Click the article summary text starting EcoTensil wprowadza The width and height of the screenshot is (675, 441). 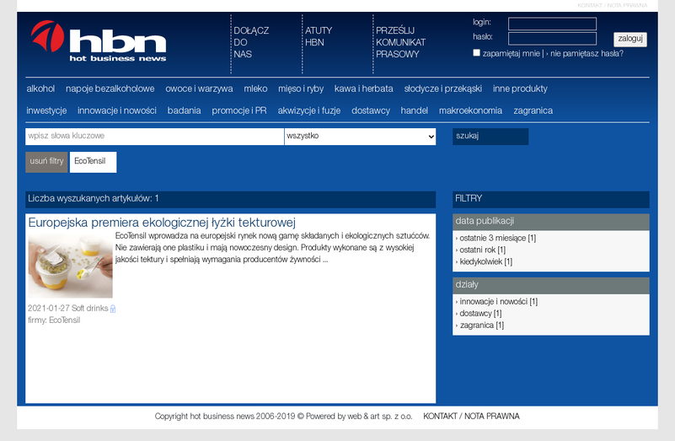pos(272,248)
